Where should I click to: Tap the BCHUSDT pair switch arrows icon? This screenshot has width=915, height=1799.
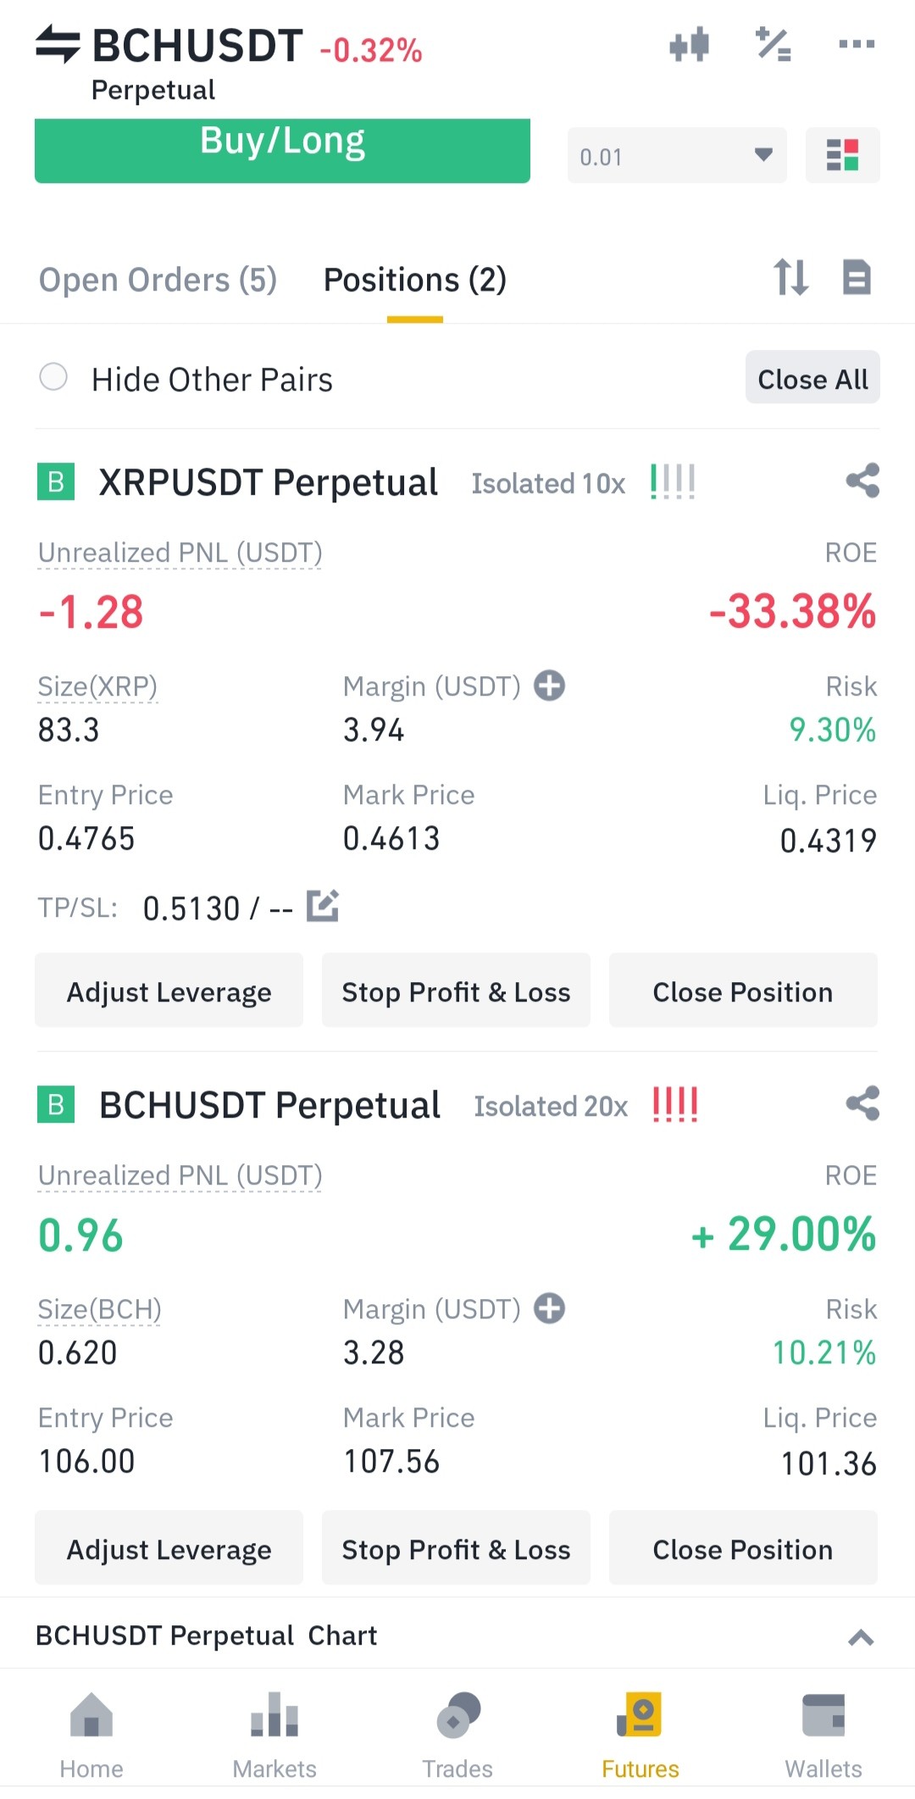point(58,44)
